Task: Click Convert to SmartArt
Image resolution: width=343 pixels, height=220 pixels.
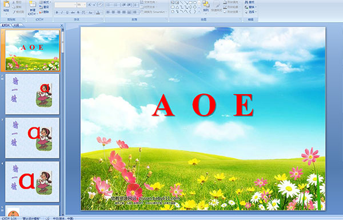Action: [154, 12]
